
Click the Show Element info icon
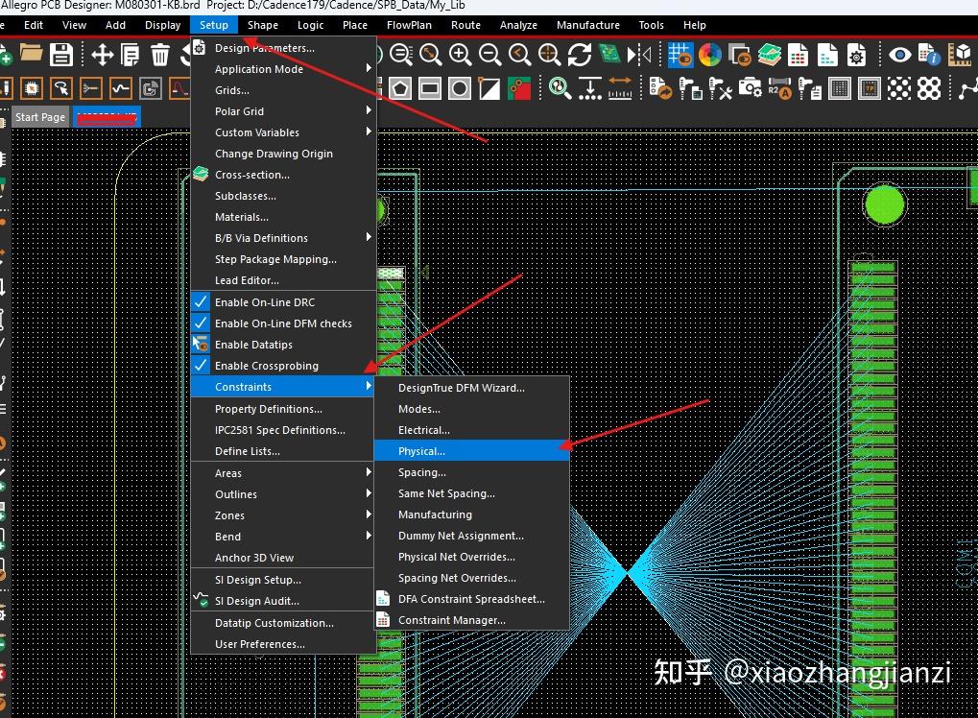pos(929,55)
